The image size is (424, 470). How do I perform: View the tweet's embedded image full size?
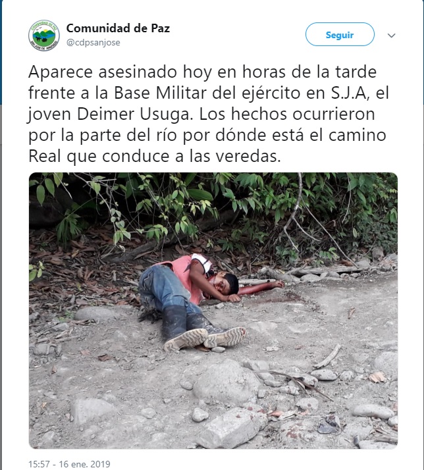(x=213, y=310)
